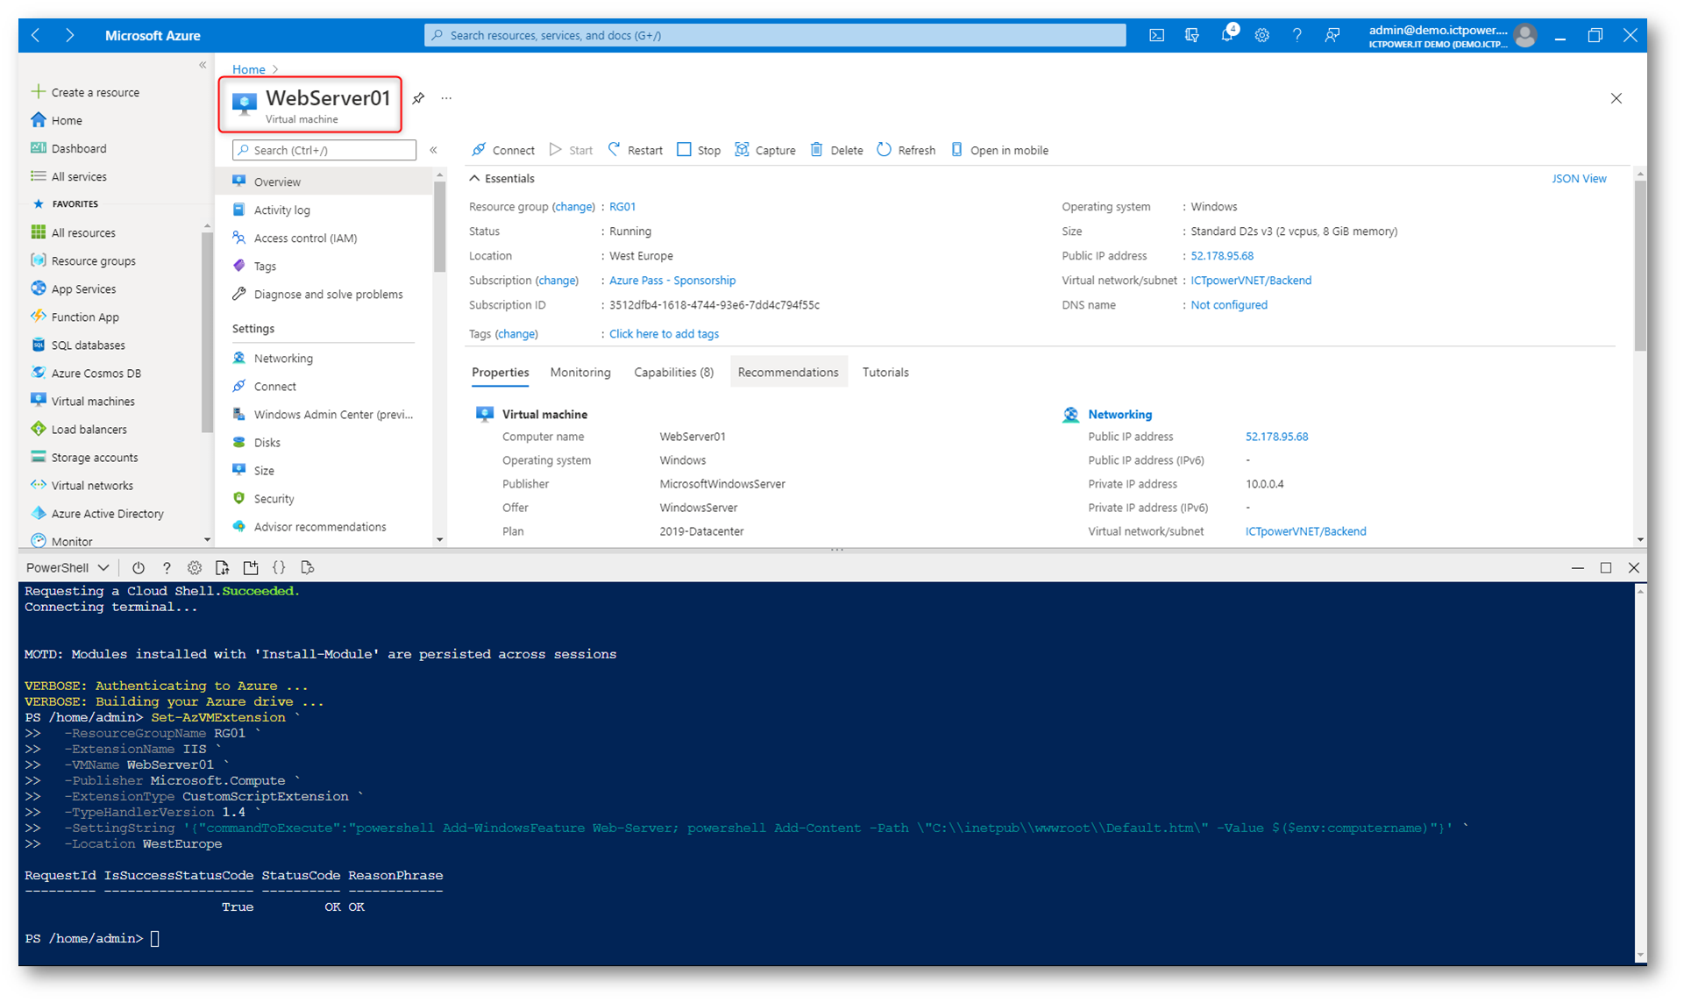This screenshot has height=1003, width=1684.
Task: Open JSON View link
Action: coord(1579,178)
